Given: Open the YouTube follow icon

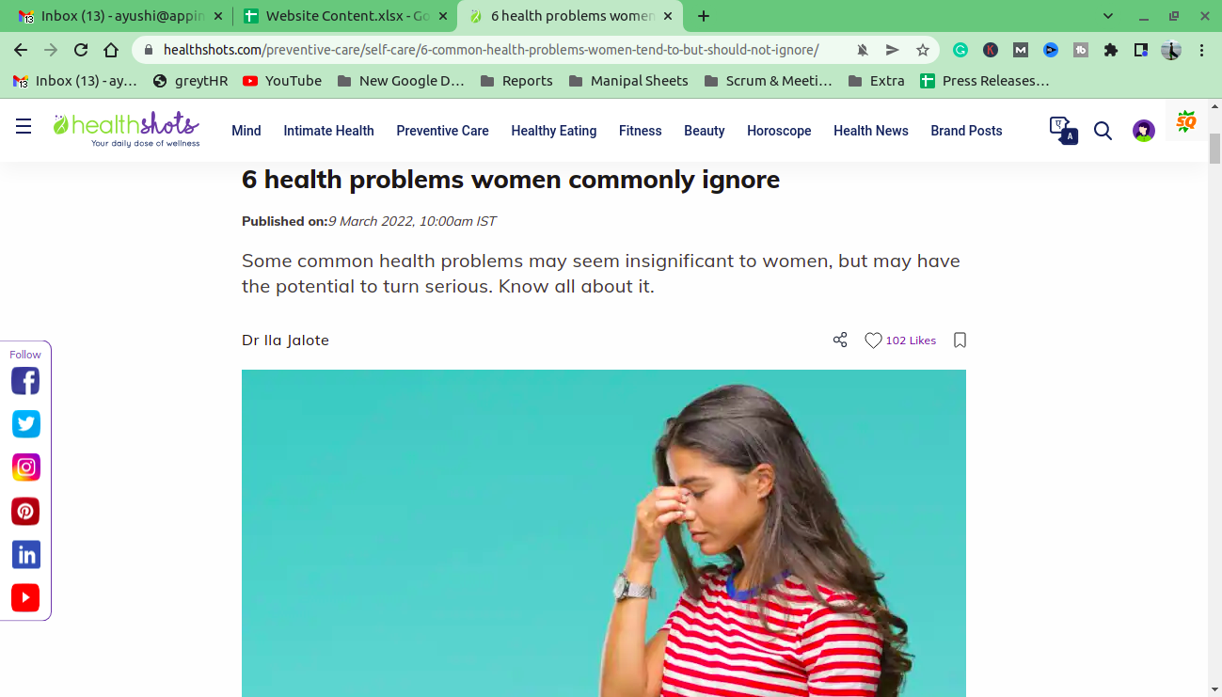Looking at the screenshot, I should (x=25, y=598).
